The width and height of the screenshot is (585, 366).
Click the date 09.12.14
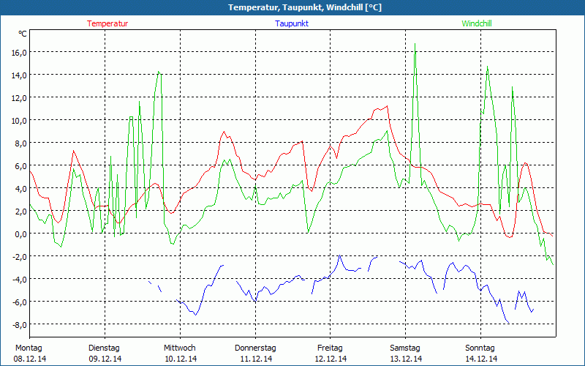pos(105,359)
